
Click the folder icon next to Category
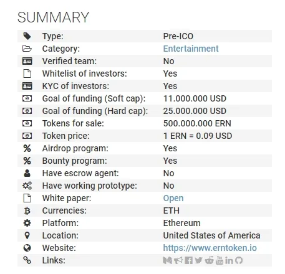[27, 49]
